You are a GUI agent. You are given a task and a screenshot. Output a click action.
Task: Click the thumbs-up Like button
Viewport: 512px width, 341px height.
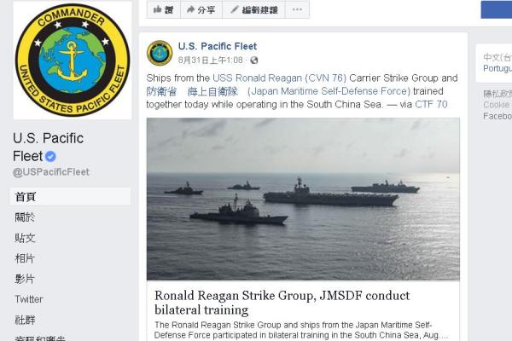click(x=164, y=9)
